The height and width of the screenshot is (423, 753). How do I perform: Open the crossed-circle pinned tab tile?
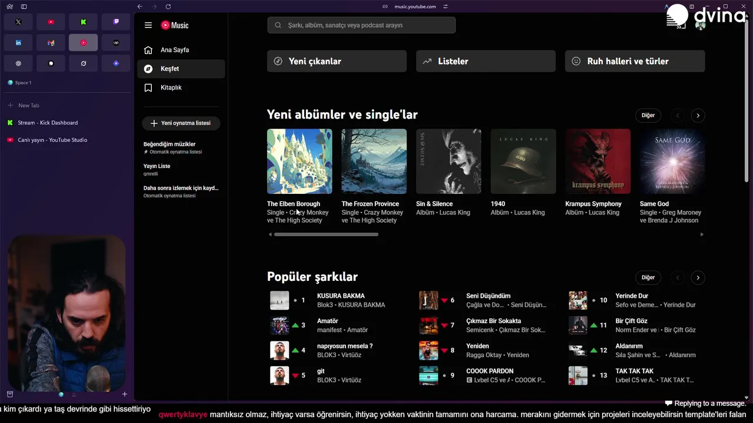[84, 63]
